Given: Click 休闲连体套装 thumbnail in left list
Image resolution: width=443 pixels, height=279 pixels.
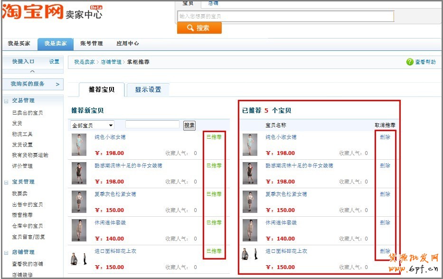Looking at the screenshot, I should [x=79, y=231].
